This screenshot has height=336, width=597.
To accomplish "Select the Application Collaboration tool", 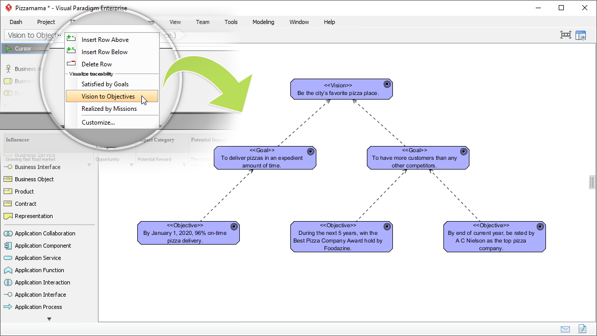I will click(8, 233).
